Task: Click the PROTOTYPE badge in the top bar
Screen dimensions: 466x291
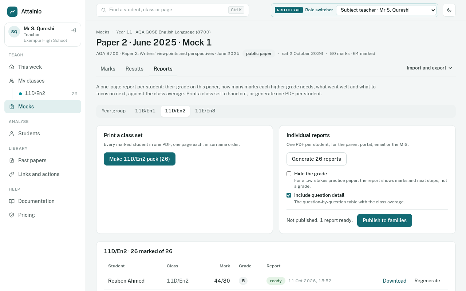Action: coord(289,10)
